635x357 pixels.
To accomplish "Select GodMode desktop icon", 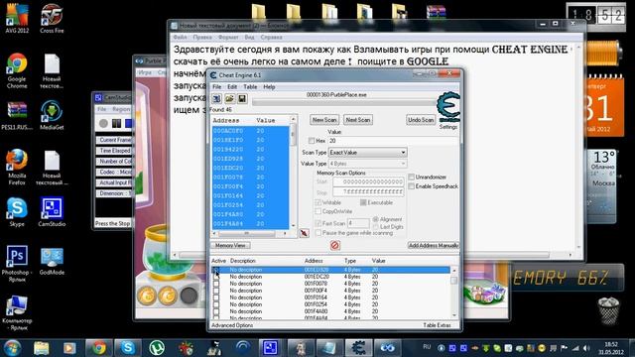I will [52, 261].
